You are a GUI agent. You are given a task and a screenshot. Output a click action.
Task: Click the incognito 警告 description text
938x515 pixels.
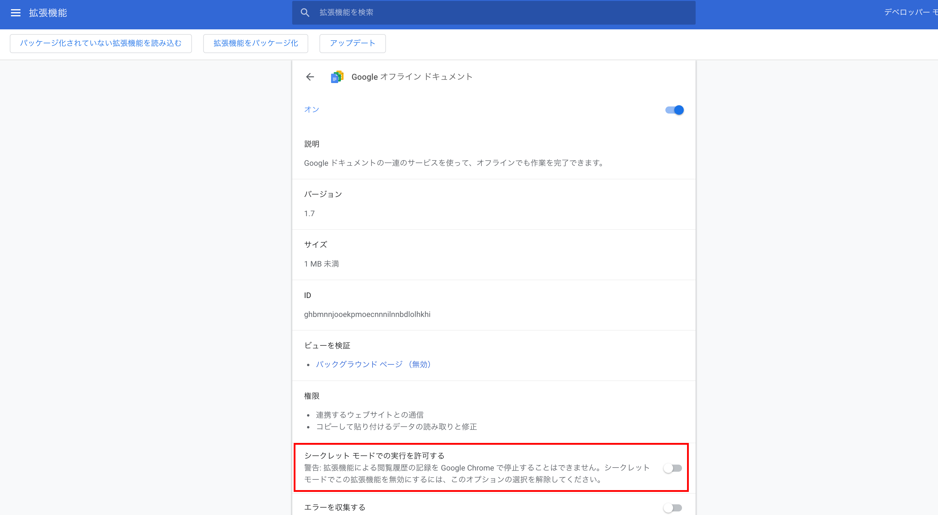pos(477,473)
